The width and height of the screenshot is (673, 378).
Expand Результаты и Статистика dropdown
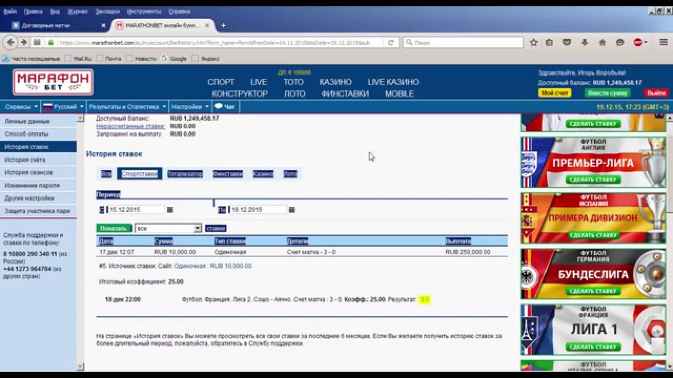tap(127, 107)
